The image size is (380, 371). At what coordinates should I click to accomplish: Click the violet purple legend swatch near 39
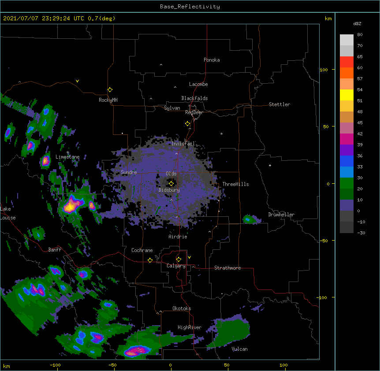click(346, 150)
